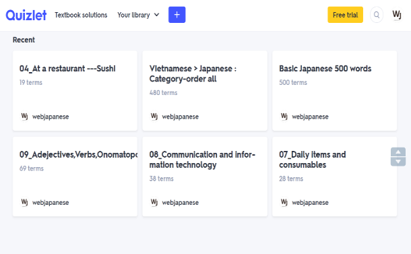Click the Quizlet logo
The image size is (411, 254).
[26, 15]
